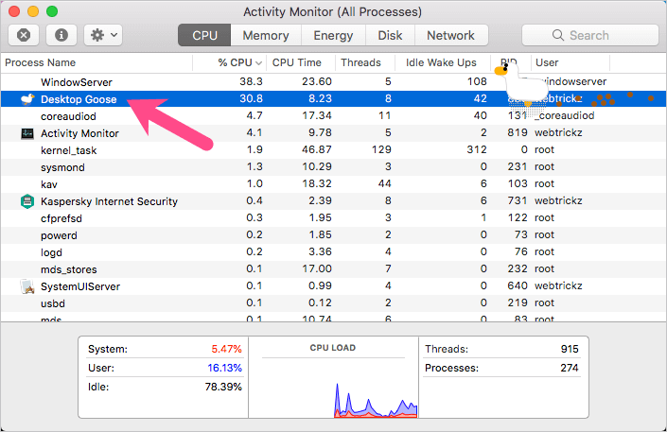Open the process Info inspector button
Viewport: 667px width, 432px height.
[61, 35]
